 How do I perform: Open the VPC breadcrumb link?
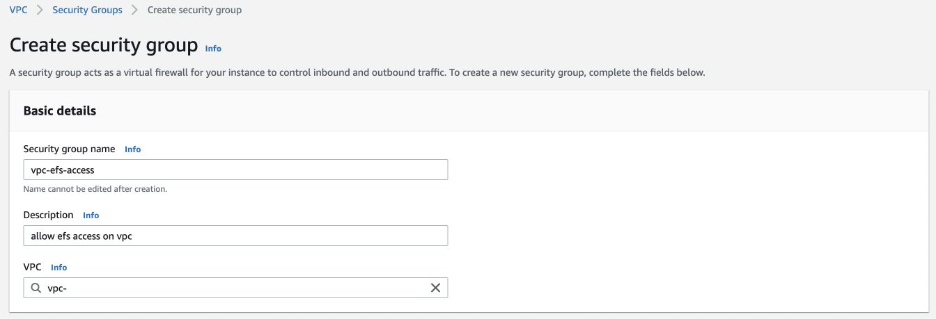18,10
